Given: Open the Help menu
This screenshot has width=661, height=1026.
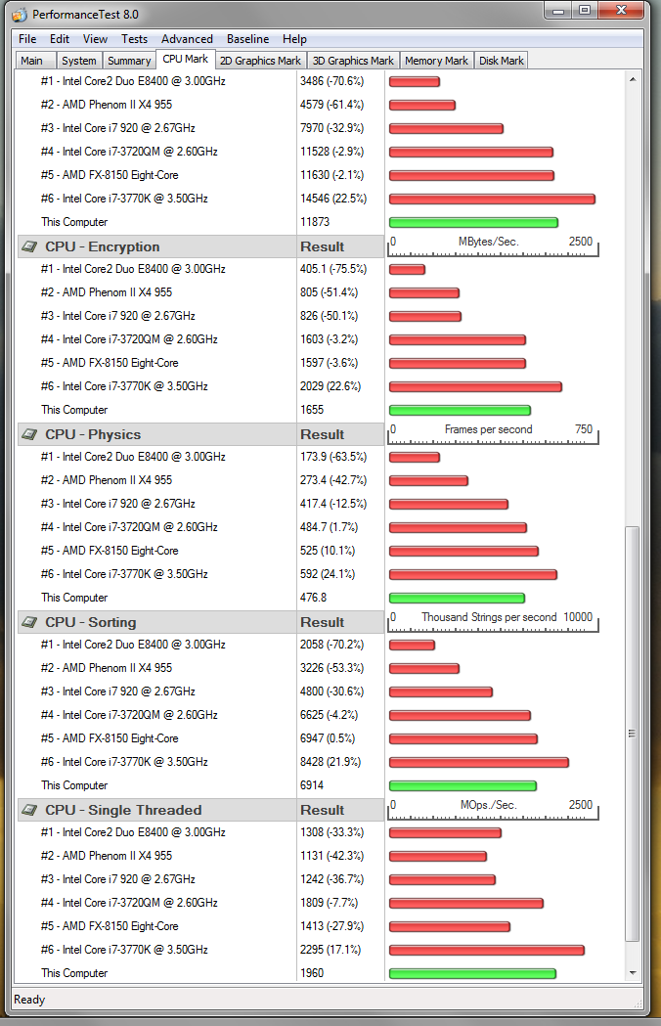Looking at the screenshot, I should coord(294,39).
